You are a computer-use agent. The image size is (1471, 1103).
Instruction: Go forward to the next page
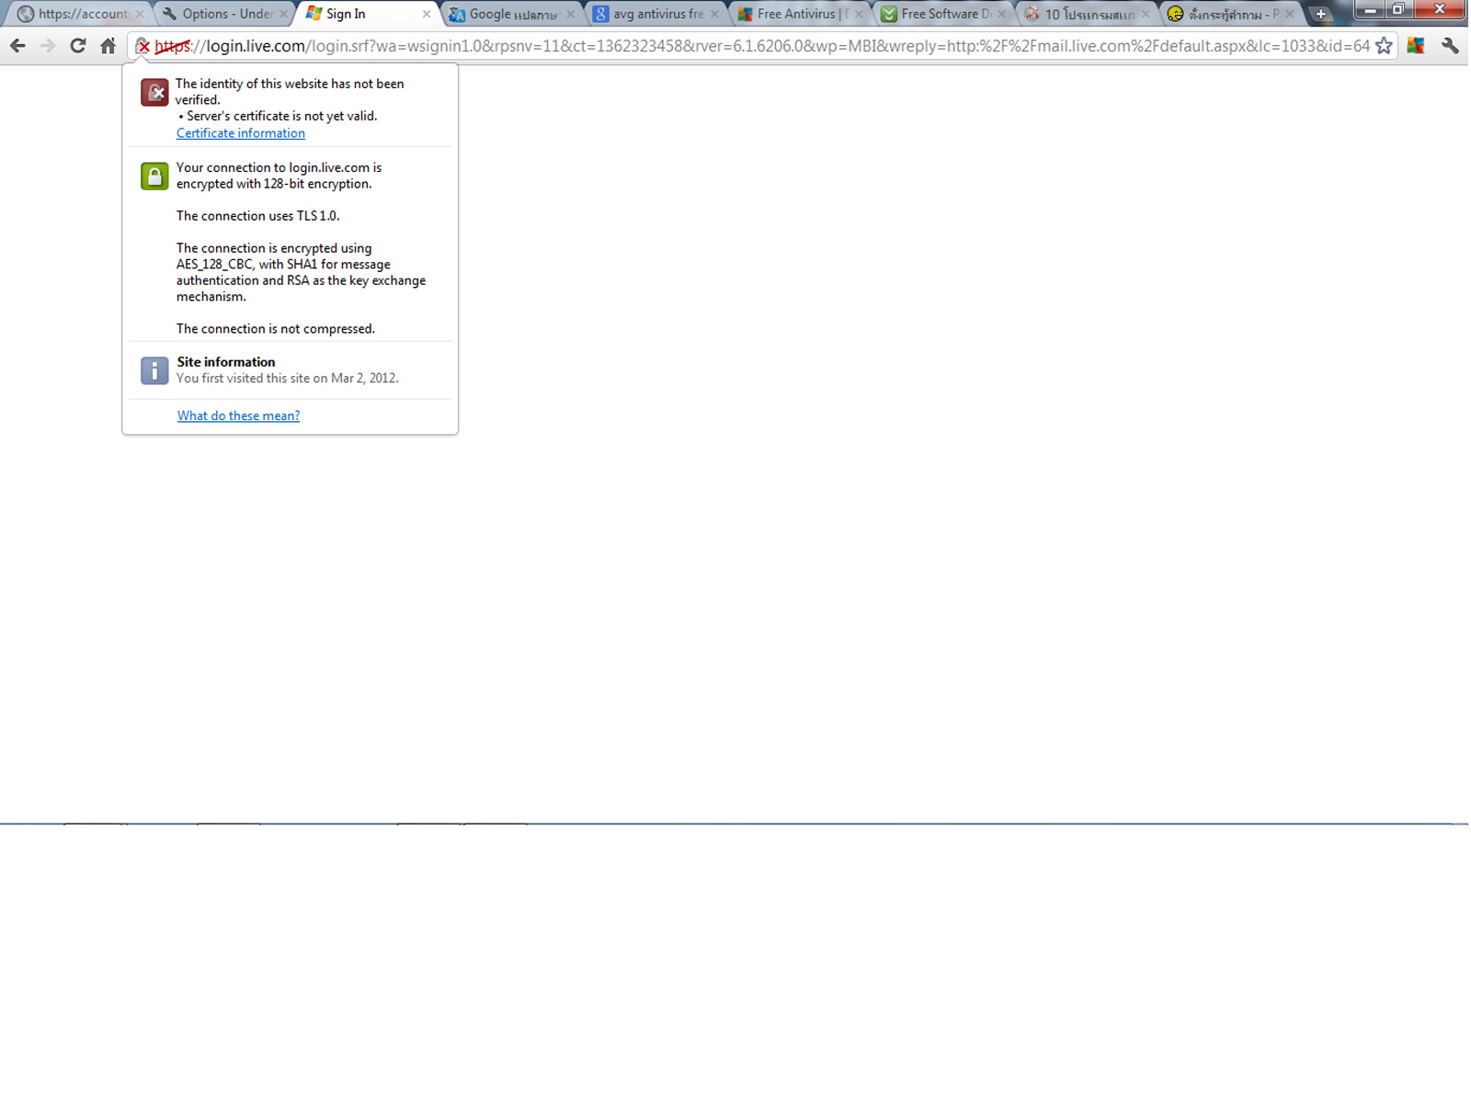tap(48, 46)
